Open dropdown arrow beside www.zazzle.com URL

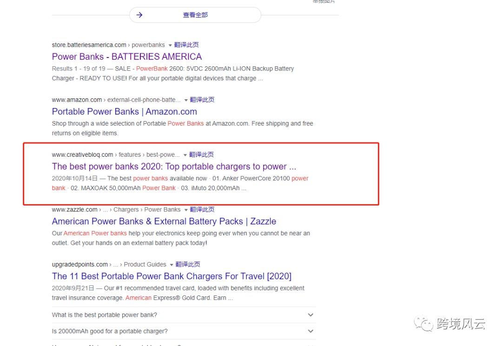point(185,210)
